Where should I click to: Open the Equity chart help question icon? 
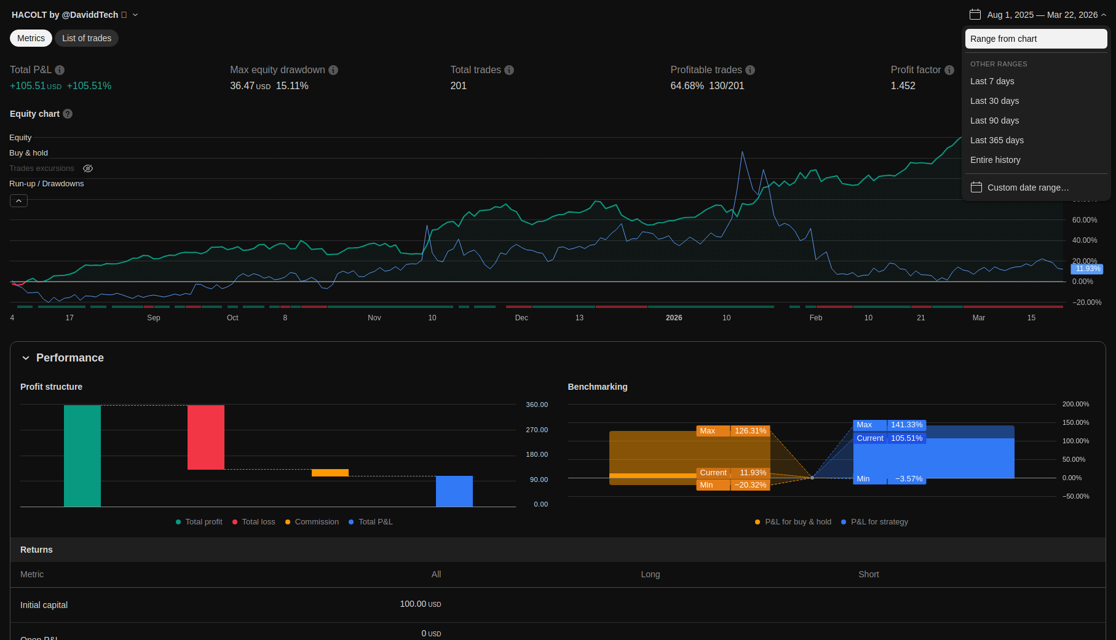pos(68,114)
